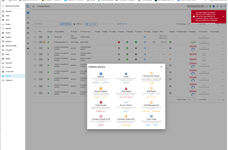Click BEGIN under Rebuild Routes
This screenshot has height=150, width=228.
click(x=97, y=97)
